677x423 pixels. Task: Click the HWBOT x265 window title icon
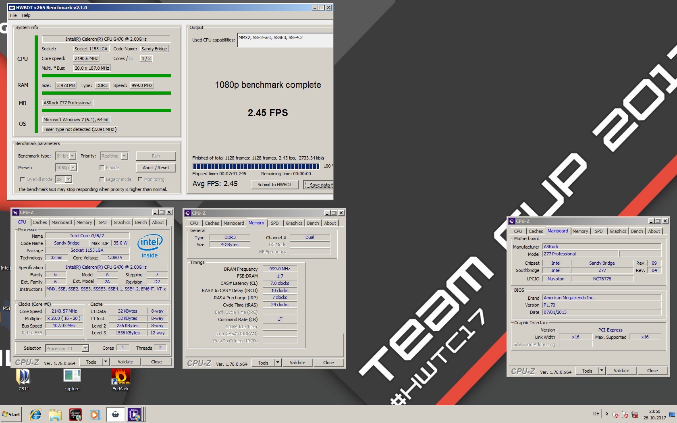click(12, 8)
